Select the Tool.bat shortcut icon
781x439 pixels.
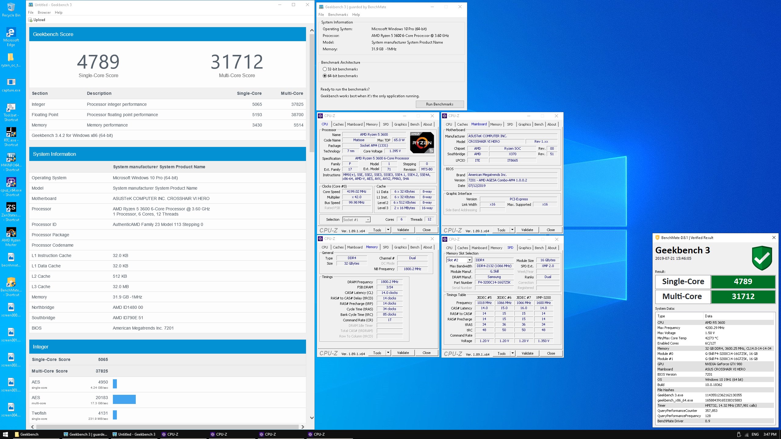pyautogui.click(x=11, y=112)
